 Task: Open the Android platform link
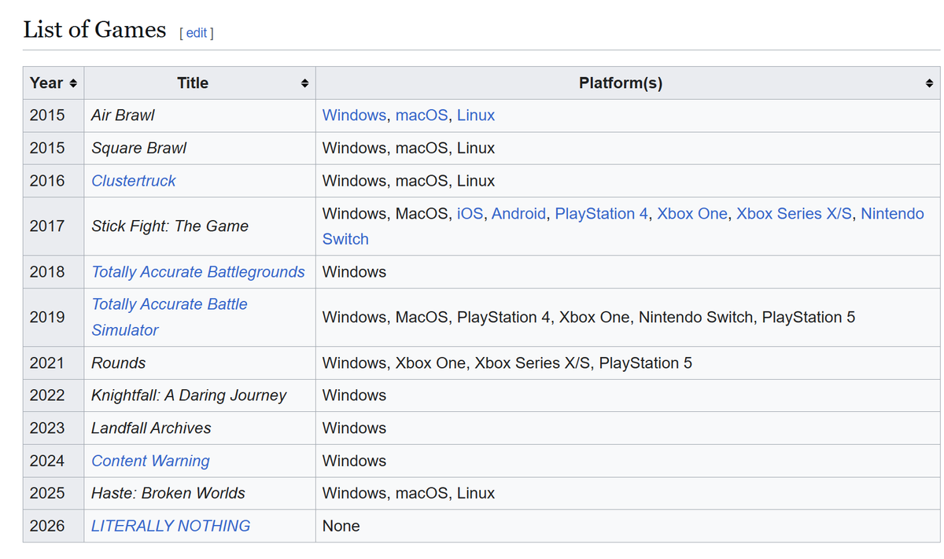[518, 214]
